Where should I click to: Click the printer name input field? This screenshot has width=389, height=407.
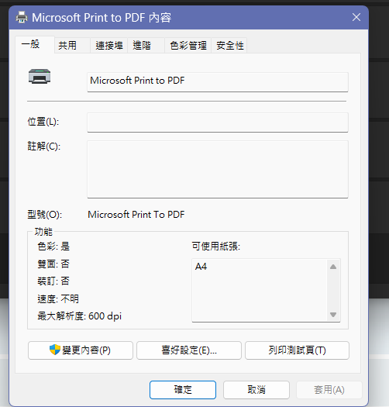click(218, 81)
